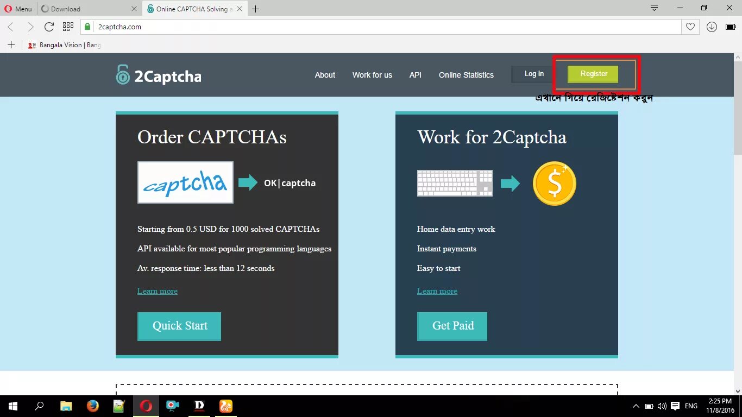Open the Speed Dial grid icon
The image size is (742, 417).
coord(68,26)
